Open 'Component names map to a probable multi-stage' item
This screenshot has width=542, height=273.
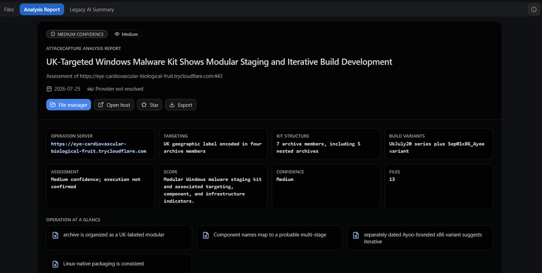269,238
